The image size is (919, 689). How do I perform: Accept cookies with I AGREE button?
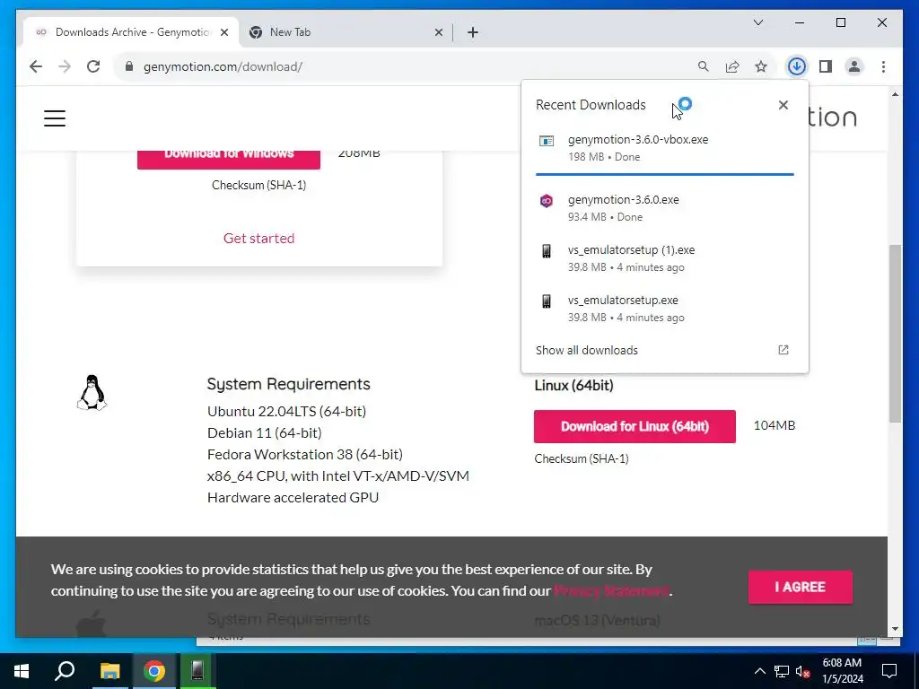coord(800,587)
